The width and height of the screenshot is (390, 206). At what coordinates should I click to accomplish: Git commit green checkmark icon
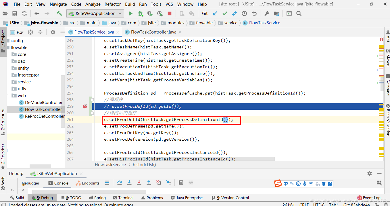(225, 13)
